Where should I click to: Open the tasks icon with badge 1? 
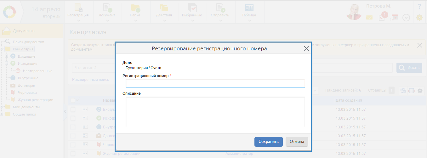click(x=382, y=18)
